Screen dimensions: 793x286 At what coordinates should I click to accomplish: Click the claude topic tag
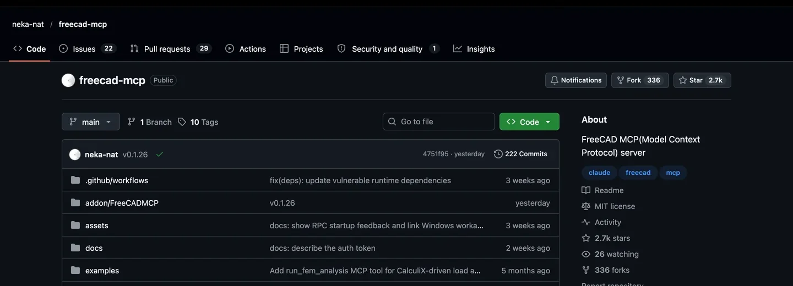(x=599, y=173)
